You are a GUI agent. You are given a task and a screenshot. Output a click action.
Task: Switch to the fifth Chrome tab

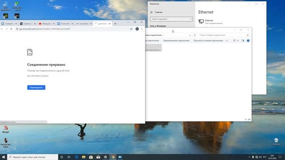coord(84,24)
